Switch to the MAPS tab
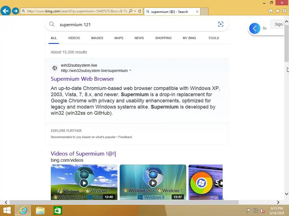 point(119,38)
